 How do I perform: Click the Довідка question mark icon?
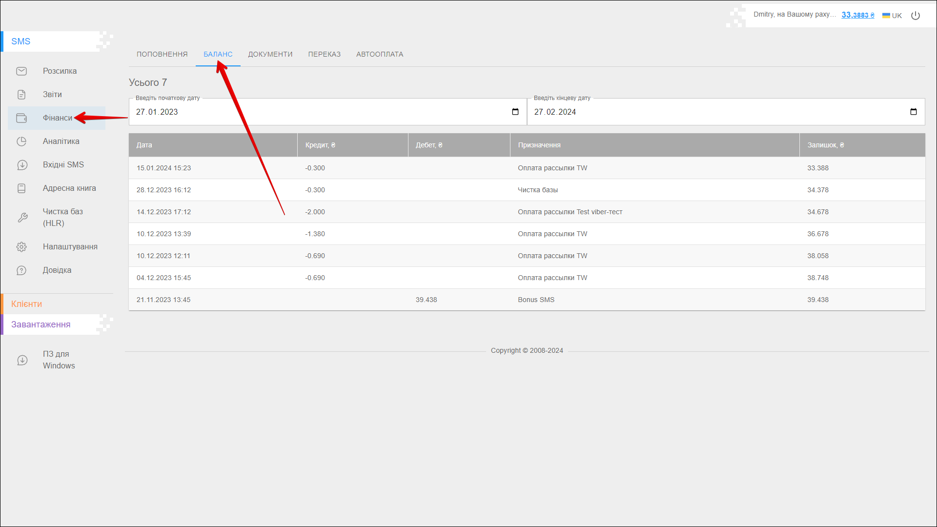21,270
